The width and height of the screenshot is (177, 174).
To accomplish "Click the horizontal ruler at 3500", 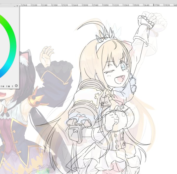I will click(136, 5).
